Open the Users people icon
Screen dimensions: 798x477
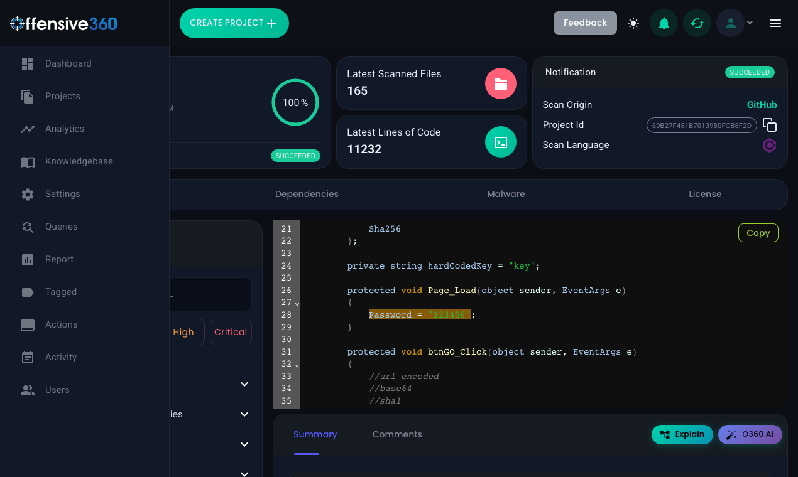28,390
